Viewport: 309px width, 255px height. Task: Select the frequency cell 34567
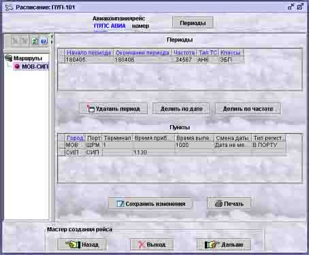[184, 60]
